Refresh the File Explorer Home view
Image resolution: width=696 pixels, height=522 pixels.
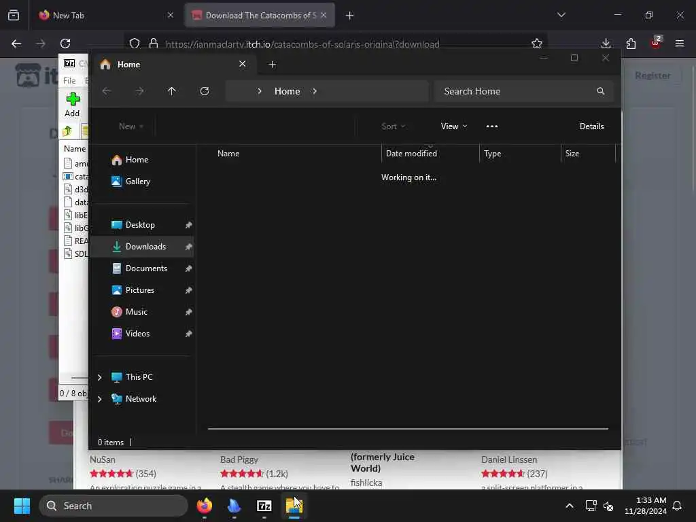204,91
